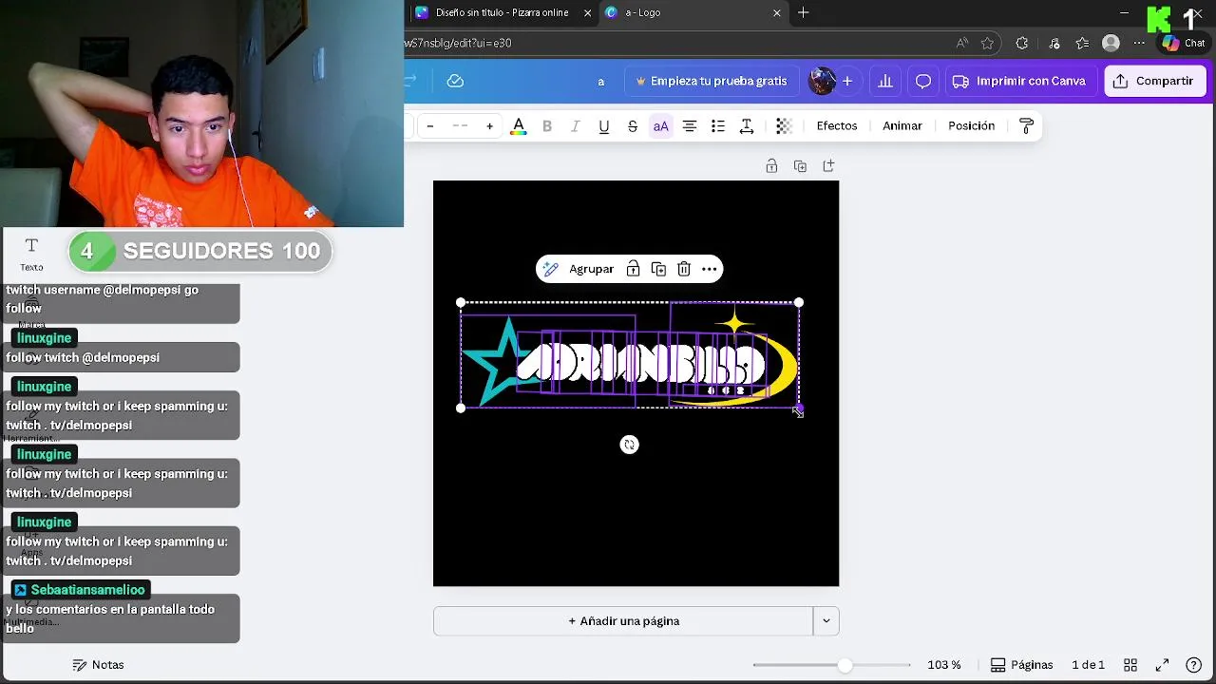Lock the page using the padlock above canvas
This screenshot has height=684, width=1216.
pos(771,166)
